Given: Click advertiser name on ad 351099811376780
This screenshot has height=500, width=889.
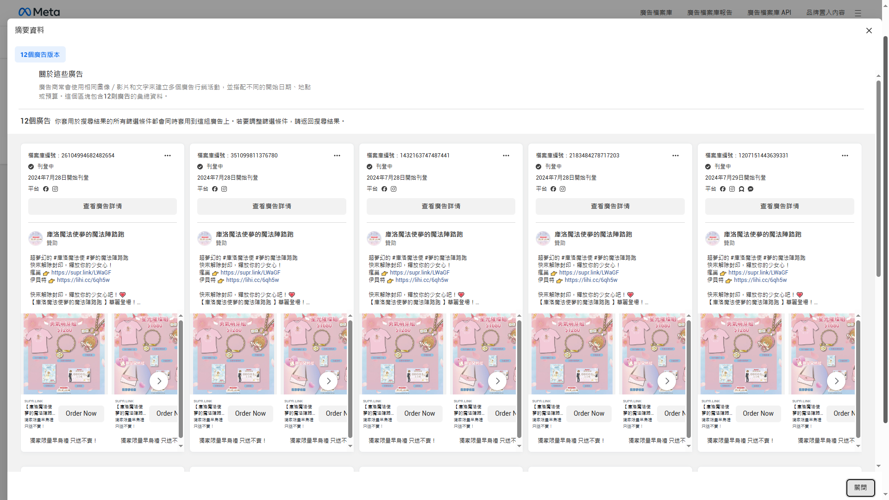Looking at the screenshot, I should click(255, 234).
